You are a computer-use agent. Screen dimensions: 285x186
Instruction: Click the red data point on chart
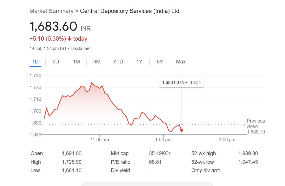[x=182, y=130]
